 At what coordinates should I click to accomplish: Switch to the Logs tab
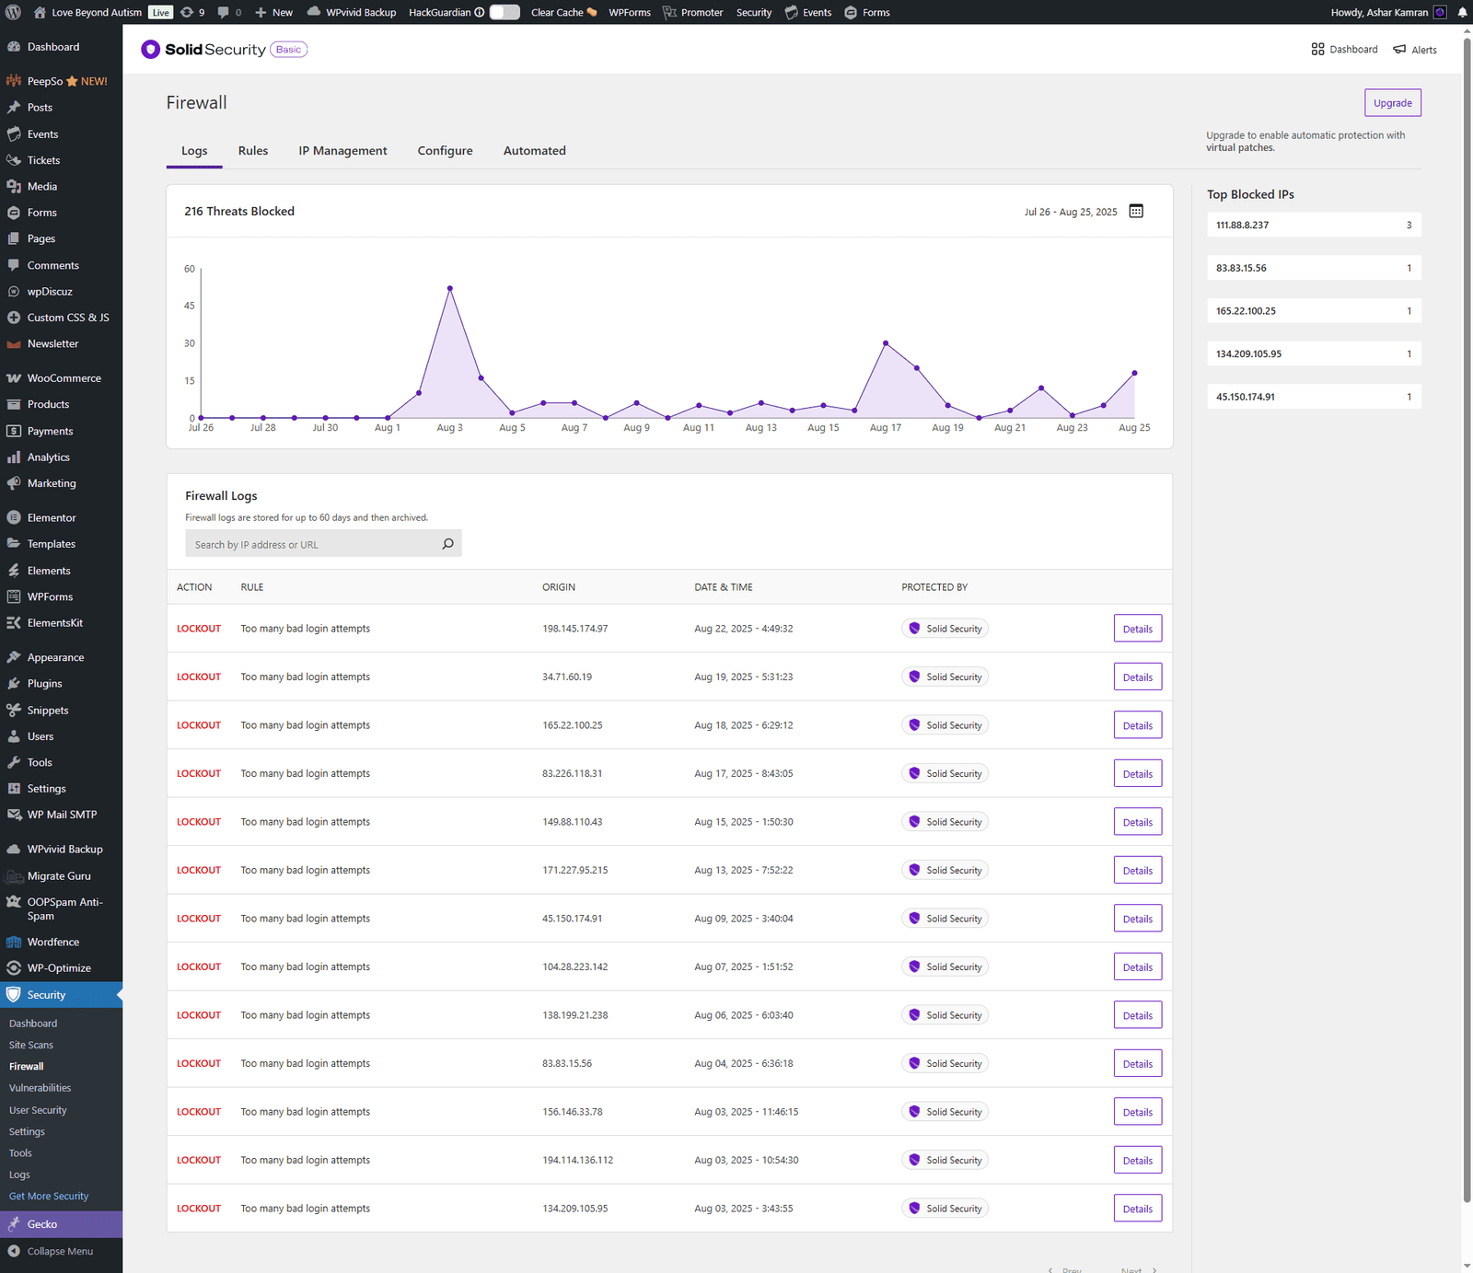(x=194, y=151)
